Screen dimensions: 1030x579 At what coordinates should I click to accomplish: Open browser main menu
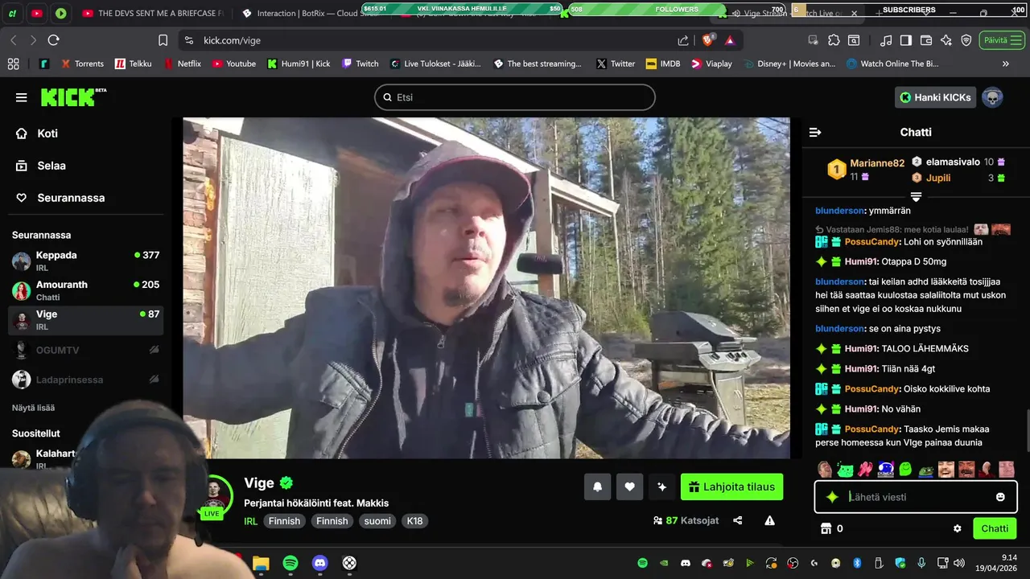point(1018,40)
